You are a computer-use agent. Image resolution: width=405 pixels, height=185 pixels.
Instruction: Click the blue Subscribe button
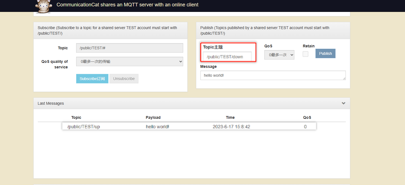(x=92, y=79)
